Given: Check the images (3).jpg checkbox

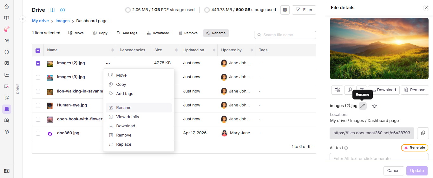Looking at the screenshot, I should click(38, 77).
